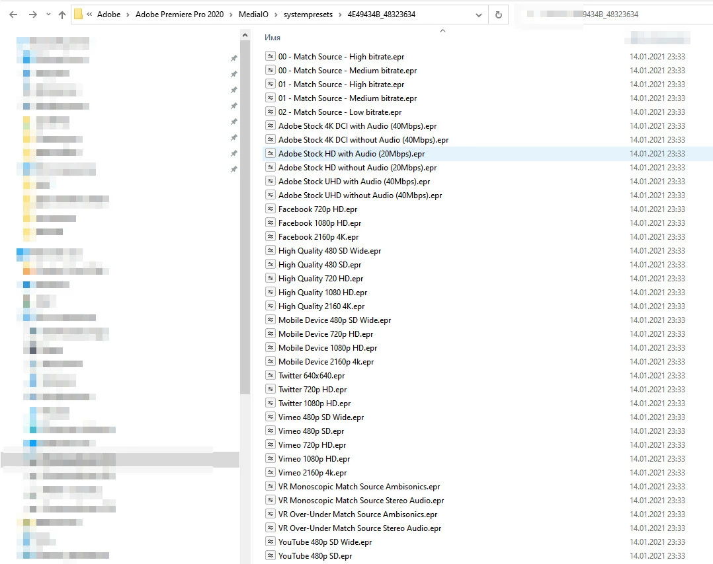This screenshot has height=564, width=713.
Task: Select icon of 00 - Match Source - High bitrate.epr
Action: coord(270,56)
